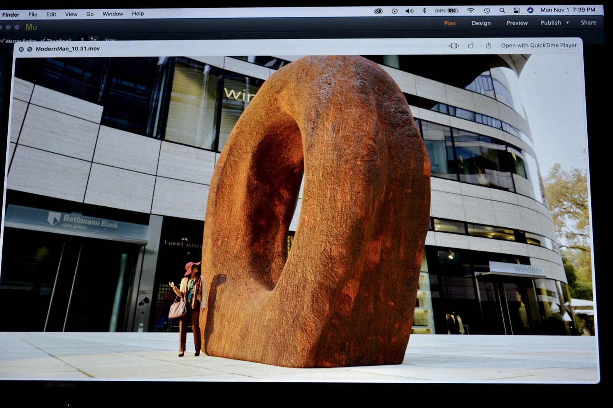Open Control Center from the menu bar

pos(516,10)
